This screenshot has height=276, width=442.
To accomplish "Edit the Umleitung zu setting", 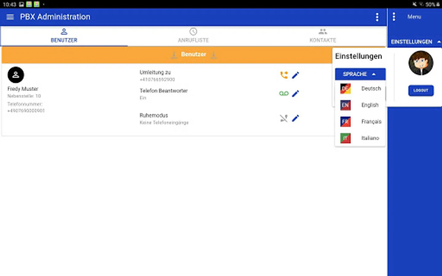I will [296, 75].
